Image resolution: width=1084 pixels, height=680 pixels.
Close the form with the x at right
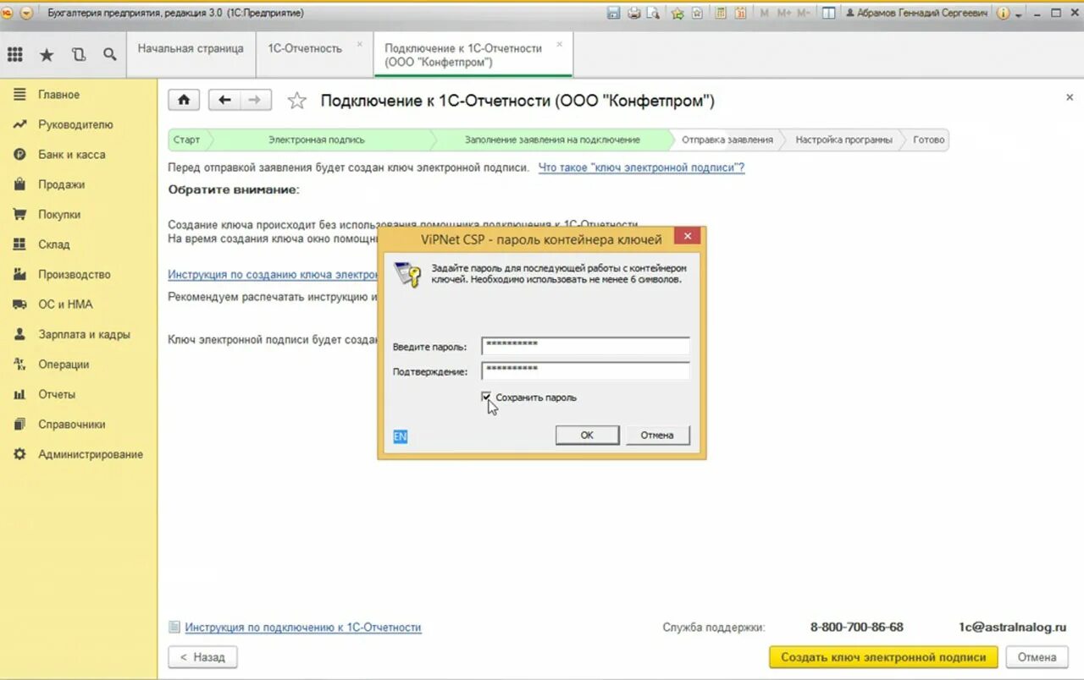click(x=1070, y=98)
